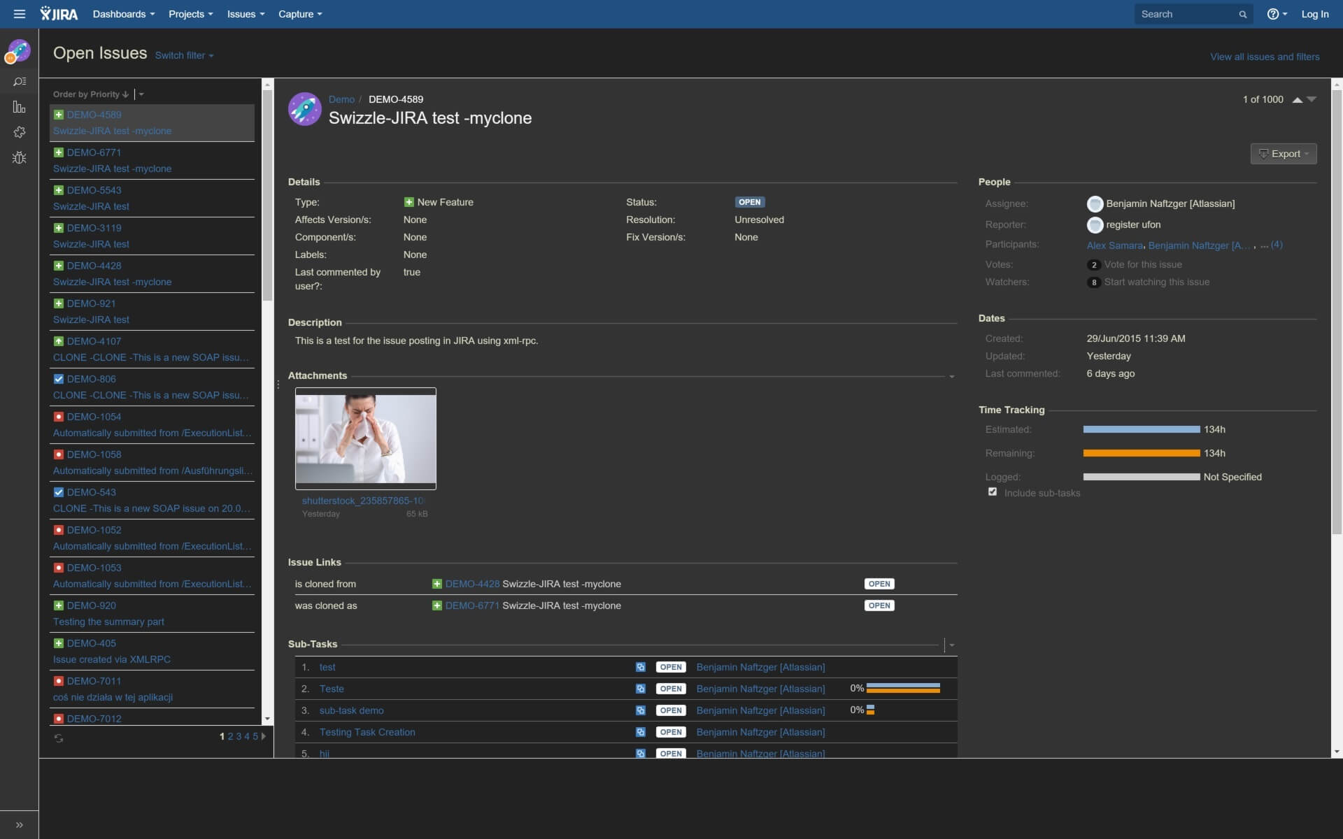
Task: Click the panel splitter handle dots
Action: pyautogui.click(x=278, y=385)
